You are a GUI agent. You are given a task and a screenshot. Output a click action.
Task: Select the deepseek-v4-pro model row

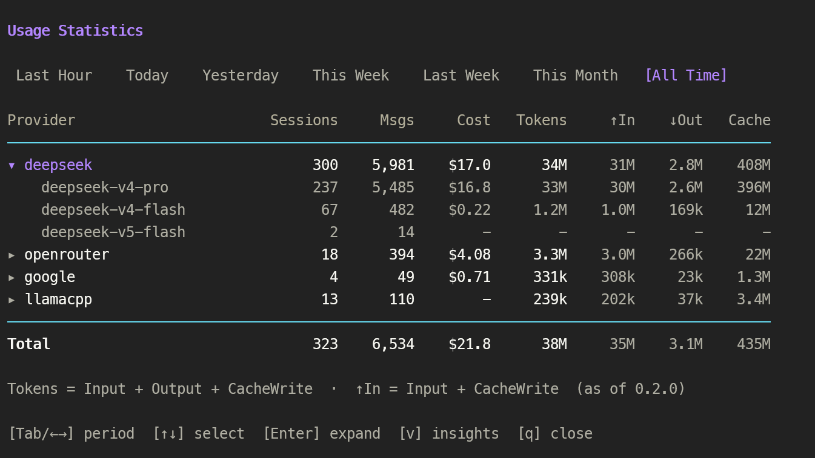[x=388, y=188]
